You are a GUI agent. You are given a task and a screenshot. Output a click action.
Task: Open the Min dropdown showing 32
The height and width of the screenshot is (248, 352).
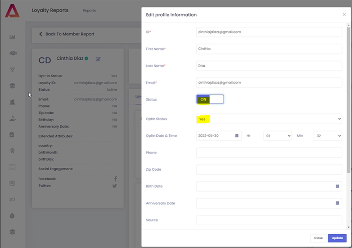328,136
